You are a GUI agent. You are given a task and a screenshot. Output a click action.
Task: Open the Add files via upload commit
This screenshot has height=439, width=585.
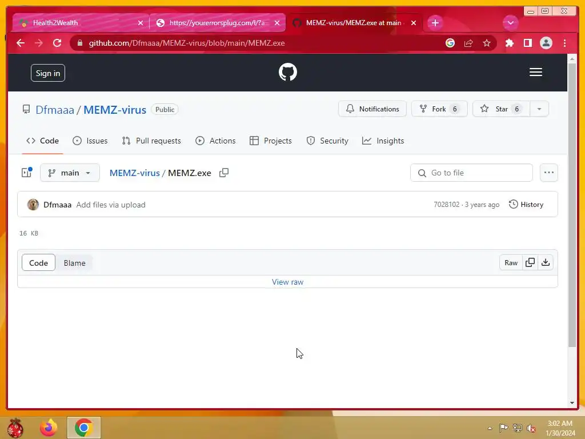[111, 205]
